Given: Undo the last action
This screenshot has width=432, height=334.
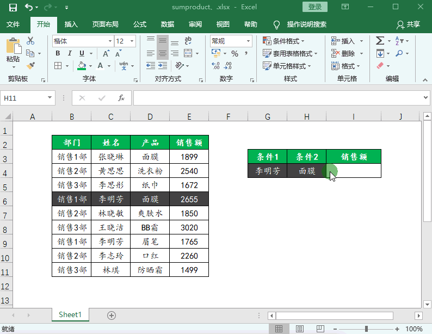Looking at the screenshot, I should (29, 7).
